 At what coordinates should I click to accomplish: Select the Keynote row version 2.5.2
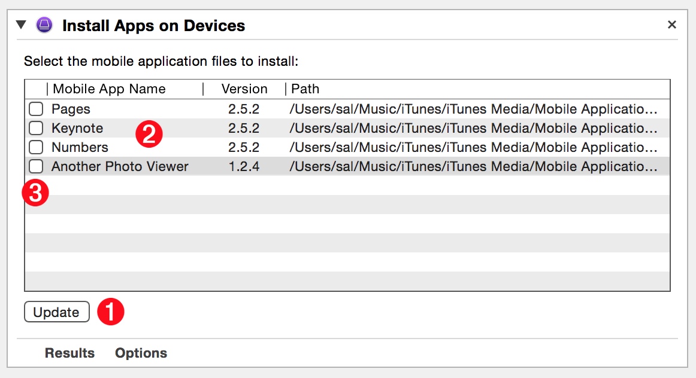pyautogui.click(x=244, y=128)
